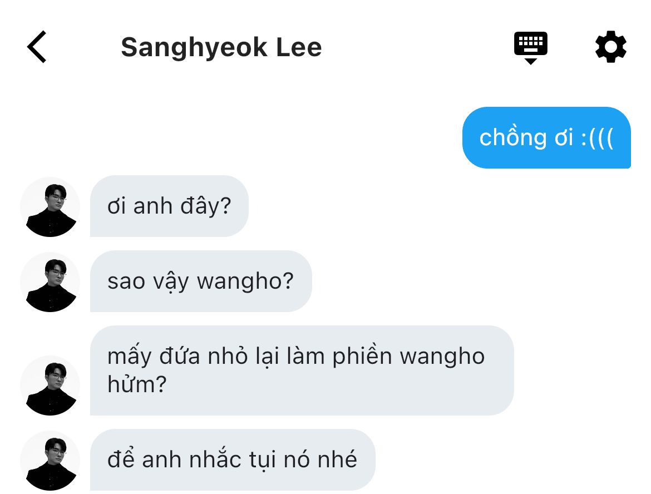This screenshot has height=494, width=651.
Task: Go back using the left arrow
Action: click(x=37, y=47)
